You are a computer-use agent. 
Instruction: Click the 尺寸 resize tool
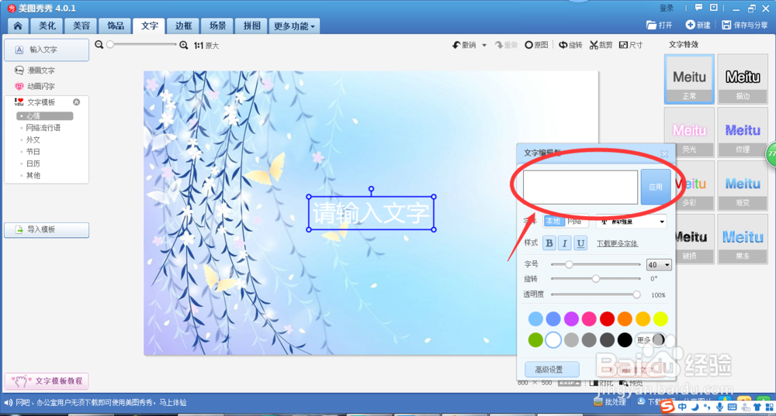click(x=631, y=45)
